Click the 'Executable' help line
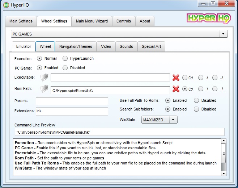This screenshot has width=238, height=188. (x=110, y=153)
